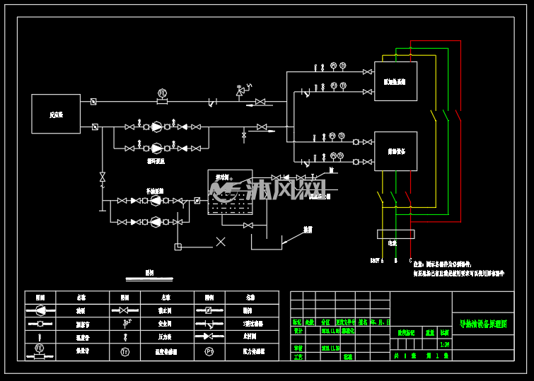
Task: Select the expansion joint symbol in the legend
Action: tap(40, 324)
